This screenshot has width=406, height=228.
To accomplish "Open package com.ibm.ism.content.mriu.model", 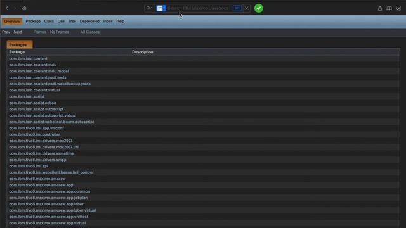I will (39, 71).
